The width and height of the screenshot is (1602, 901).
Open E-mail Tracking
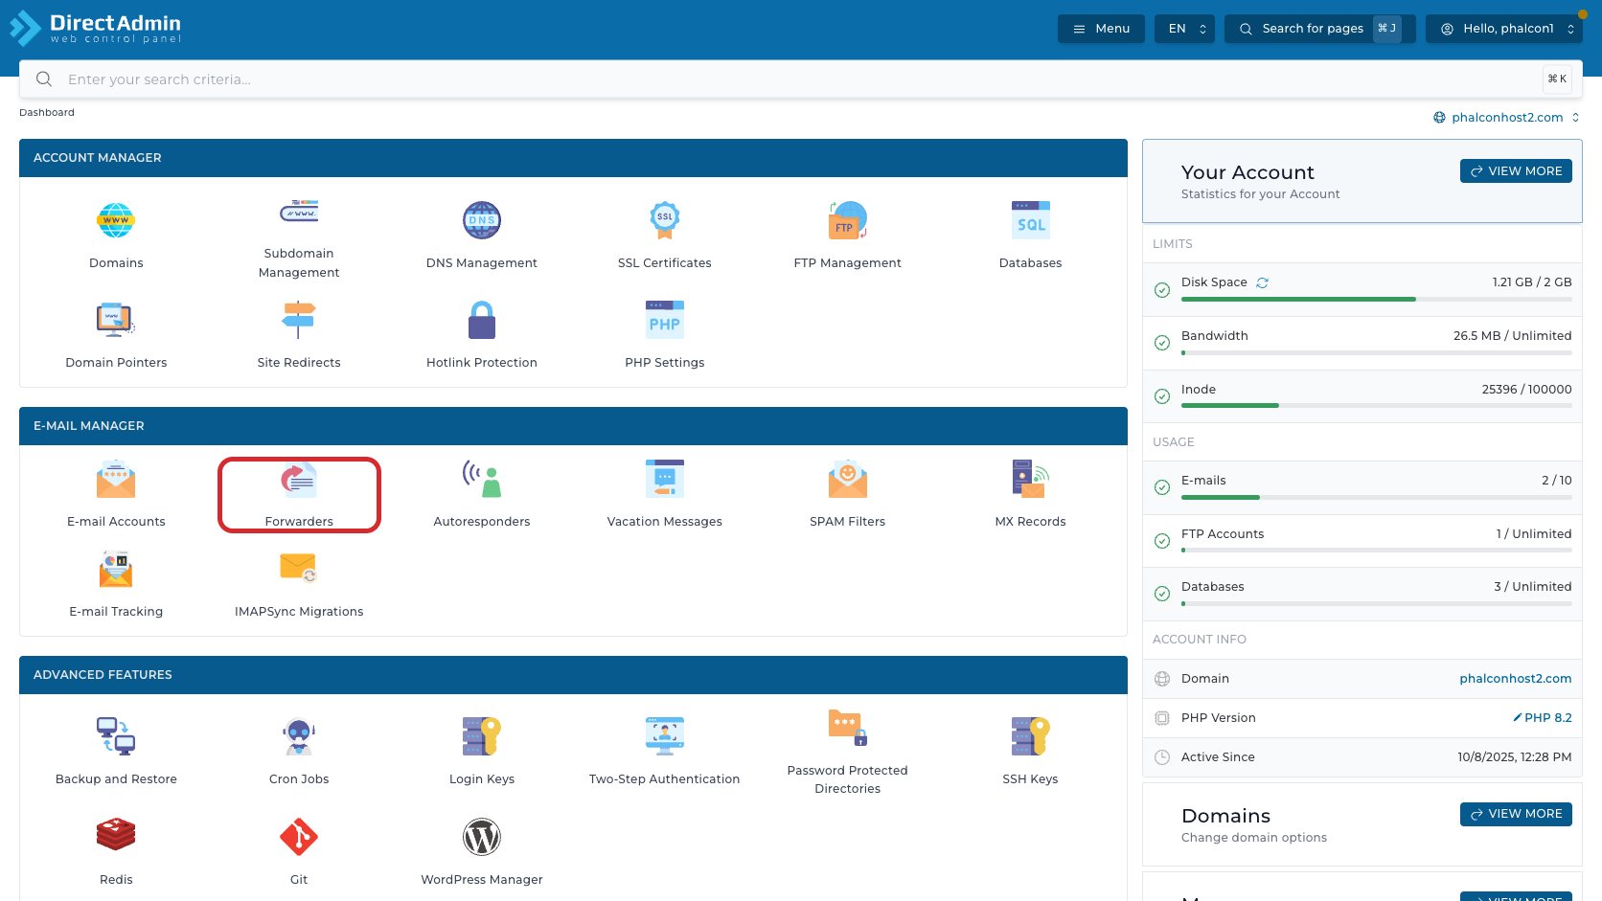tap(116, 585)
